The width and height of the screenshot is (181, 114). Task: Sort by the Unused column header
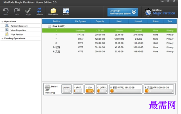pyautogui.click(x=138, y=21)
